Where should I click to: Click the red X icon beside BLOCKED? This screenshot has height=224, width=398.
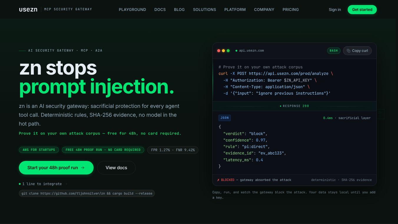click(218, 180)
